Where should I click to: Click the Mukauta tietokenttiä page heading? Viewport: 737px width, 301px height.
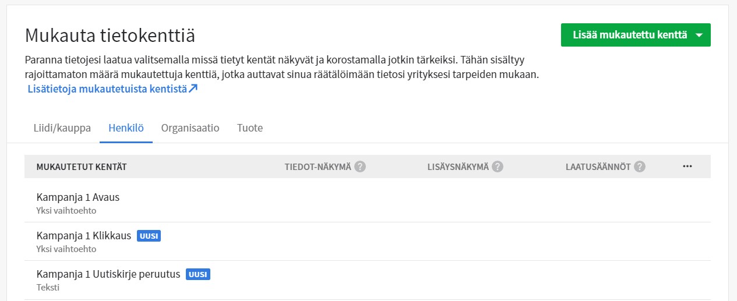coord(110,36)
